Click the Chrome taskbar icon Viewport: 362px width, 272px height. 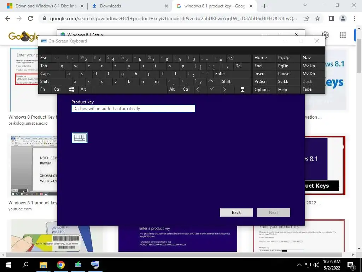click(x=61, y=265)
